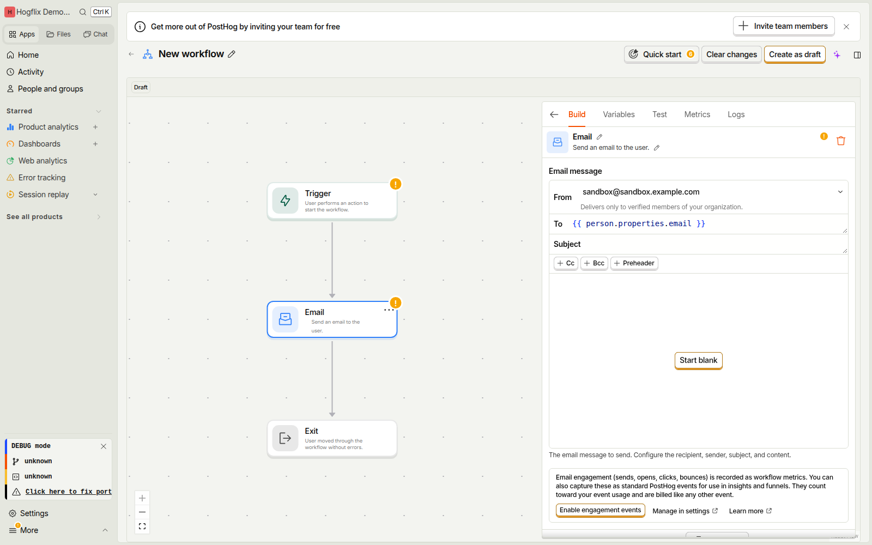Image resolution: width=872 pixels, height=545 pixels.
Task: Add a Cc recipient field
Action: (566, 263)
